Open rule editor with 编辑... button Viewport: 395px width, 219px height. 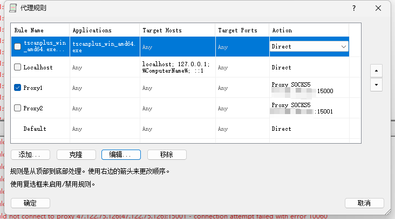[121, 154]
